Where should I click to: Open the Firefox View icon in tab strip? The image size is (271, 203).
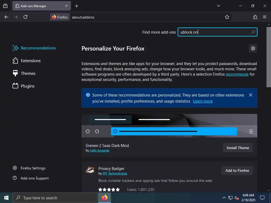[5, 6]
